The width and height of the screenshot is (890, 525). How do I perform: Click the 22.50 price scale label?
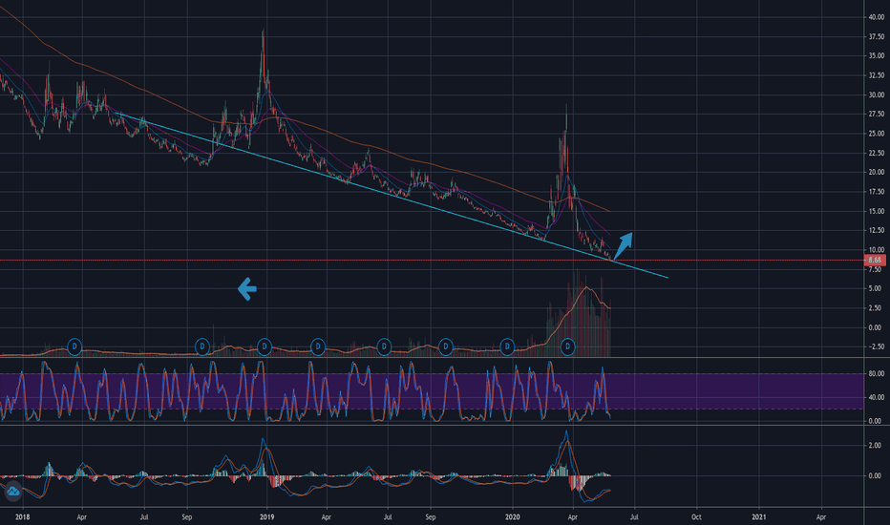point(876,154)
